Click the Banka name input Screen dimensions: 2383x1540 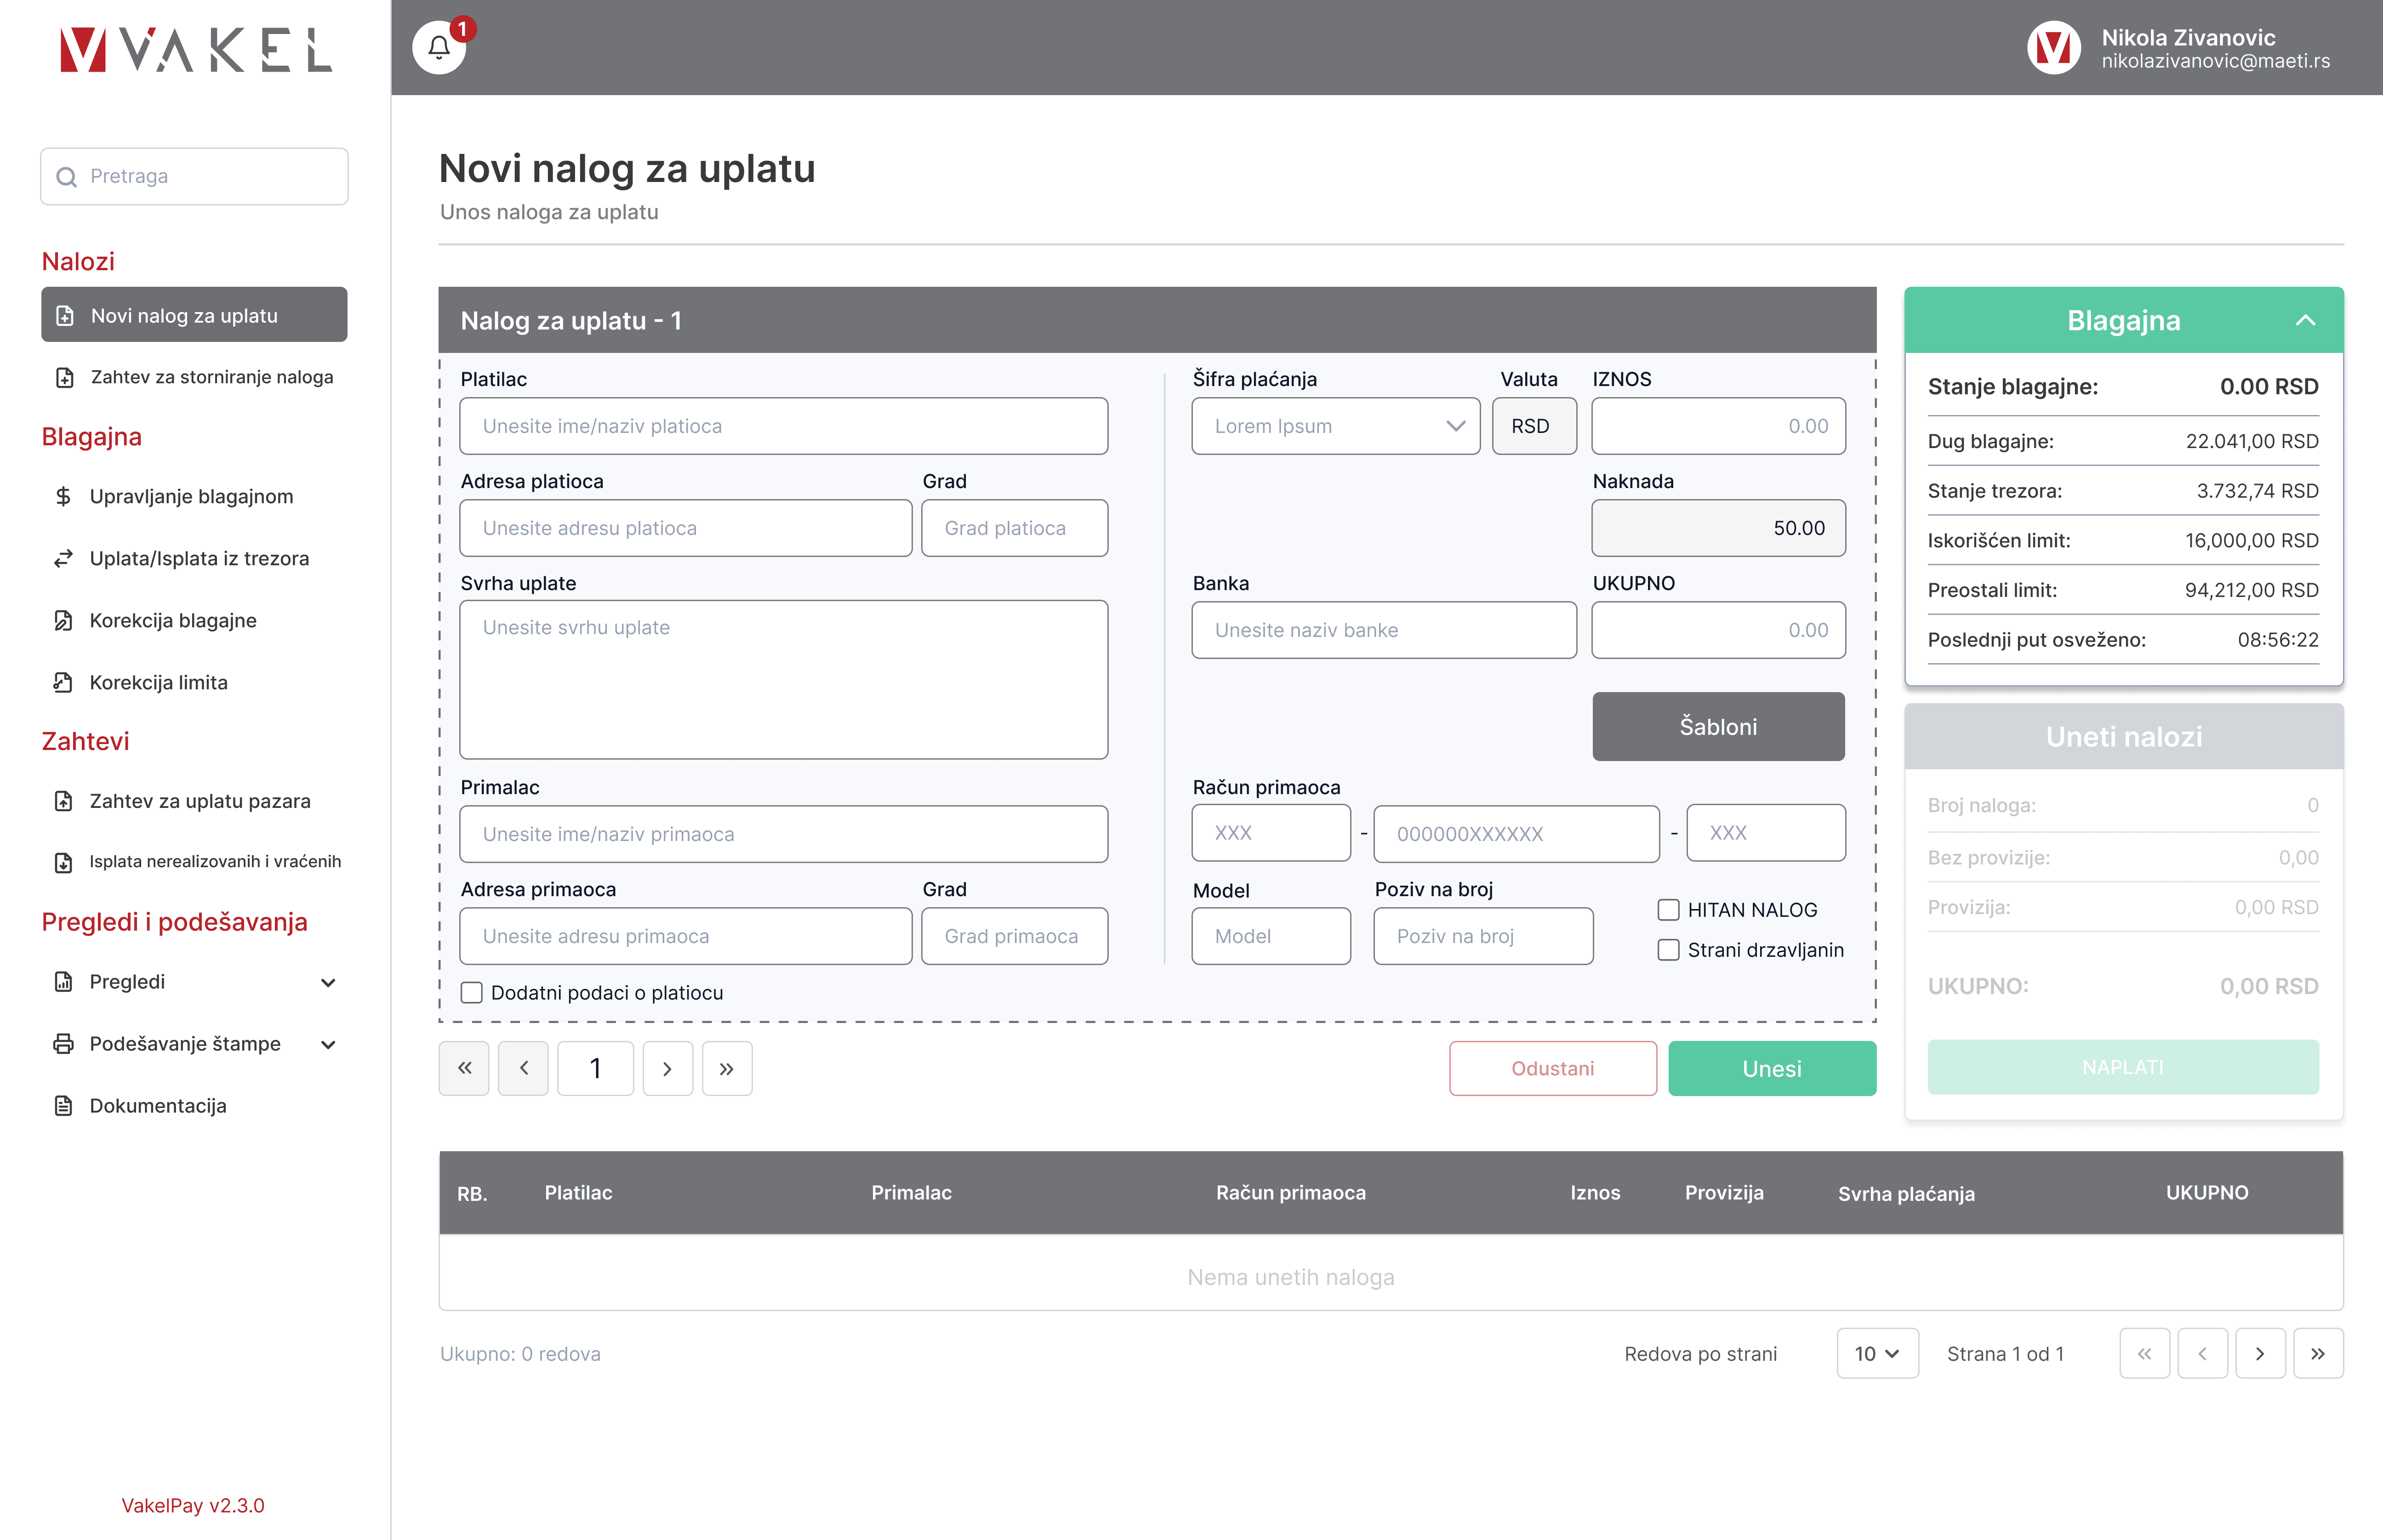click(x=1384, y=630)
